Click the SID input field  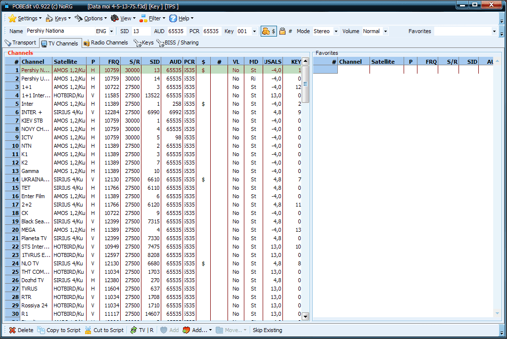[141, 31]
